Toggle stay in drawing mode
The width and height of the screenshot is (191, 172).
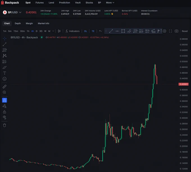click(4, 106)
